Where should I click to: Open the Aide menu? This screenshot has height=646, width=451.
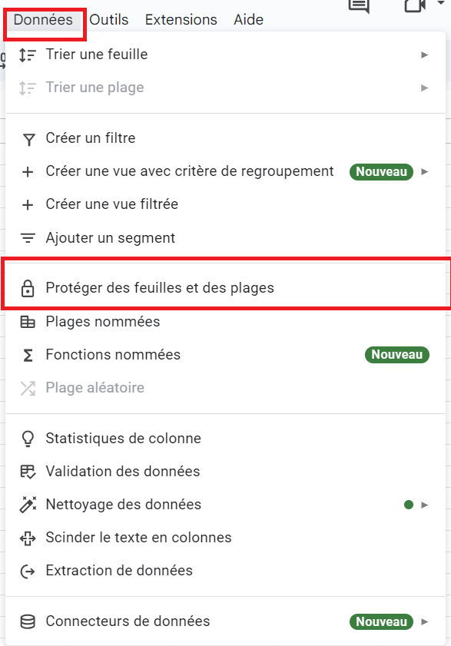tap(249, 20)
